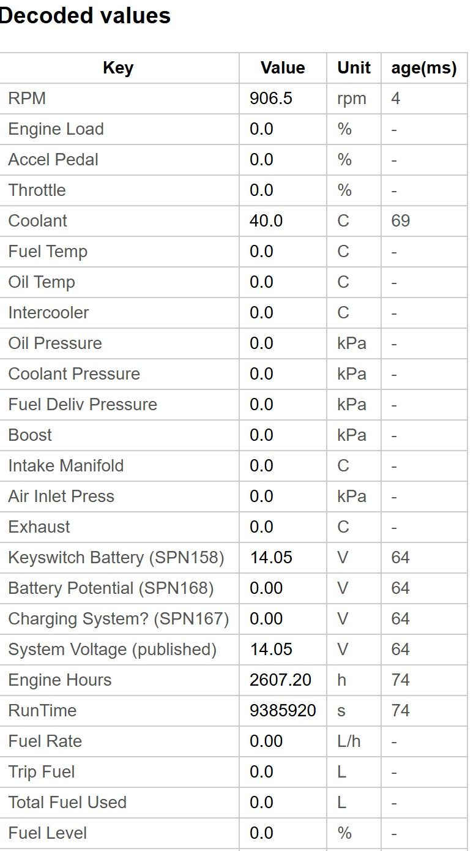
Task: Click the Accel Pedal row label
Action: pyautogui.click(x=53, y=160)
